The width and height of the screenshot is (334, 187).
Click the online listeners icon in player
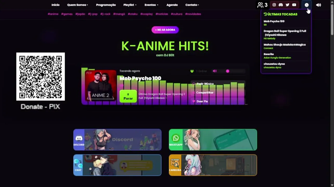(192, 71)
